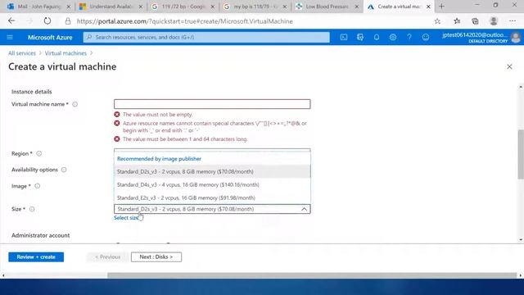Go to the Virtual machines breadcrumb
This screenshot has width=524, height=295.
click(65, 53)
